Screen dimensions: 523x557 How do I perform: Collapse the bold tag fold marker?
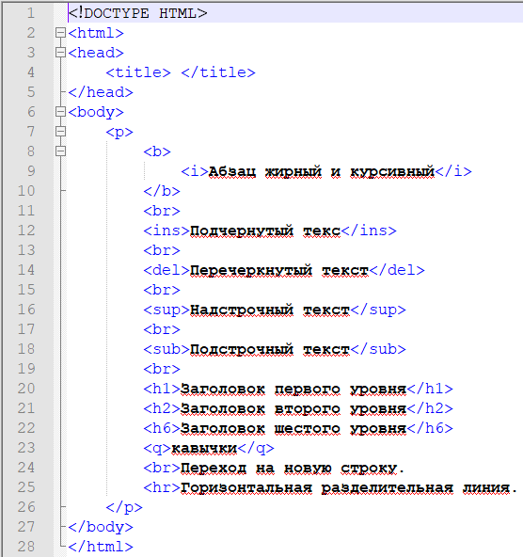point(61,151)
